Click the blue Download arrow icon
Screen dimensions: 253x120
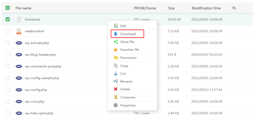pyautogui.click(x=116, y=34)
